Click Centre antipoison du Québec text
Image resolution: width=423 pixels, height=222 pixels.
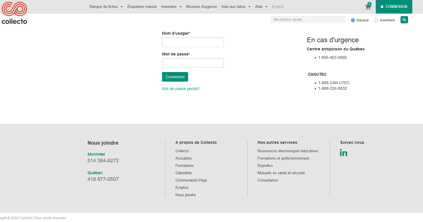(336, 49)
